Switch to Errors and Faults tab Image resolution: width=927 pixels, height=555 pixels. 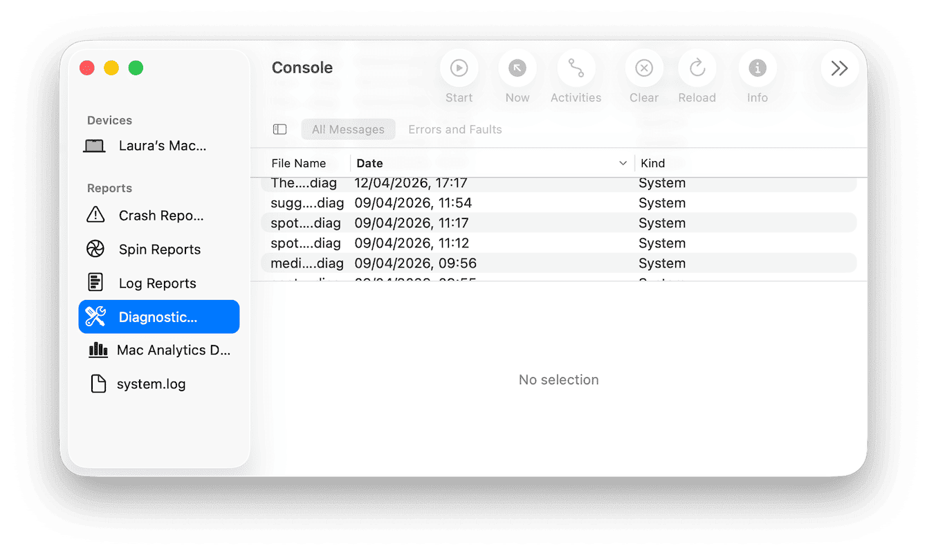(455, 129)
